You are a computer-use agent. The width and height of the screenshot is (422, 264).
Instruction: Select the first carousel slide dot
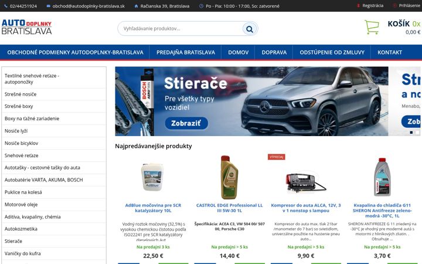pos(411,132)
